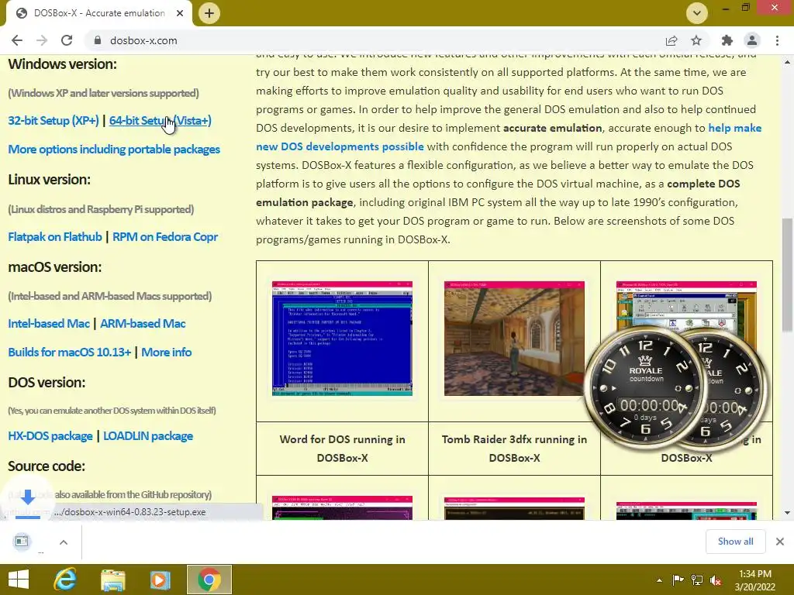Open ARM-based Mac download link
This screenshot has width=794, height=595.
click(x=143, y=323)
